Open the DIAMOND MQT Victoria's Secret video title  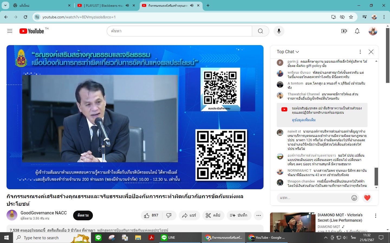coord(340,218)
